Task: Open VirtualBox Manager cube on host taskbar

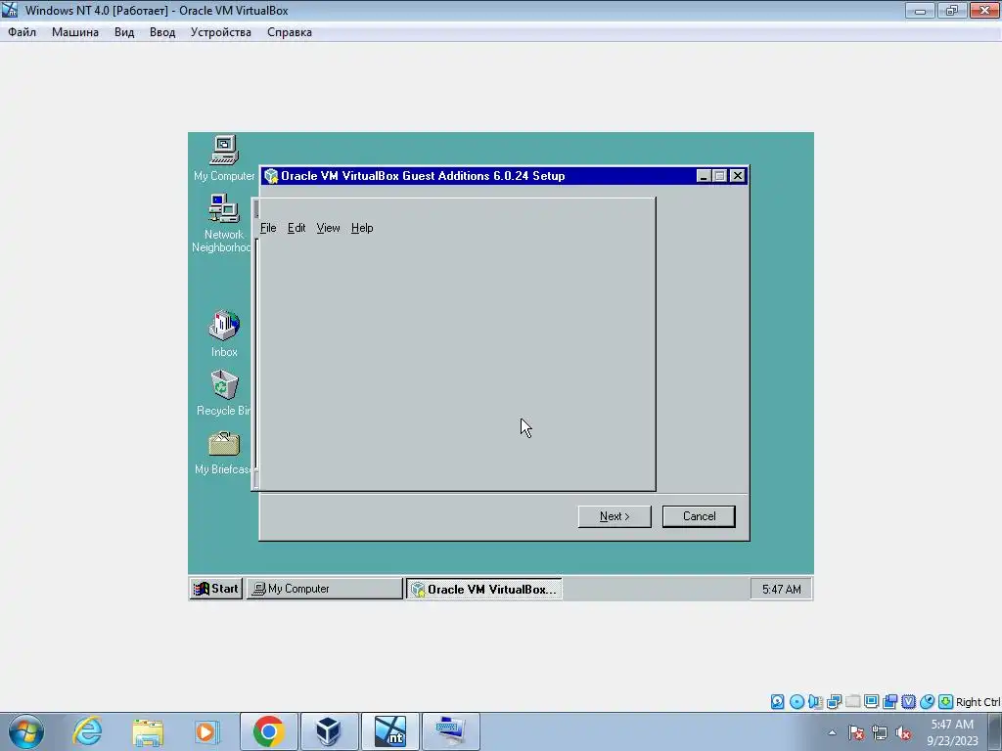Action: click(x=329, y=731)
